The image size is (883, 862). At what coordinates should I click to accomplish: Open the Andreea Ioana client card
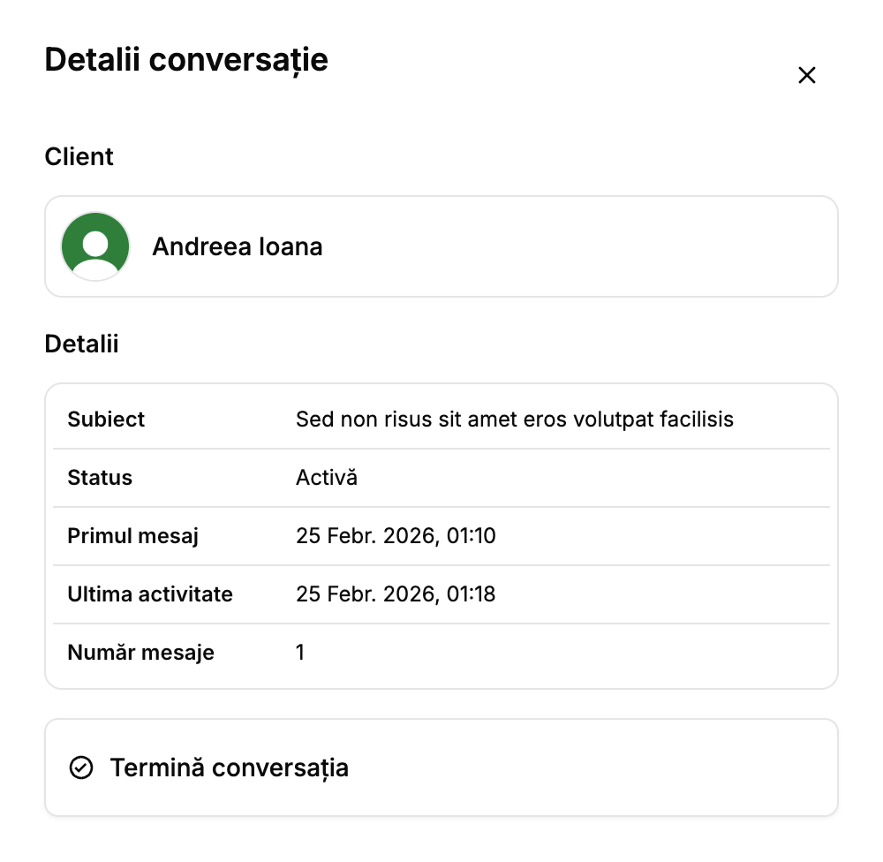click(441, 246)
